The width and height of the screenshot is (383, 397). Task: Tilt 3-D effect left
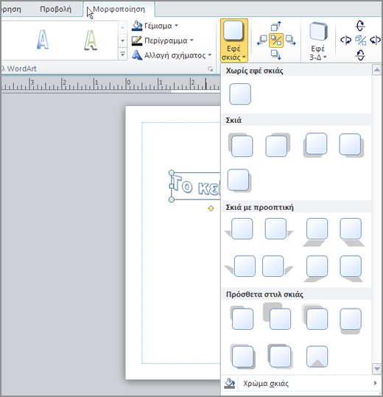(345, 40)
